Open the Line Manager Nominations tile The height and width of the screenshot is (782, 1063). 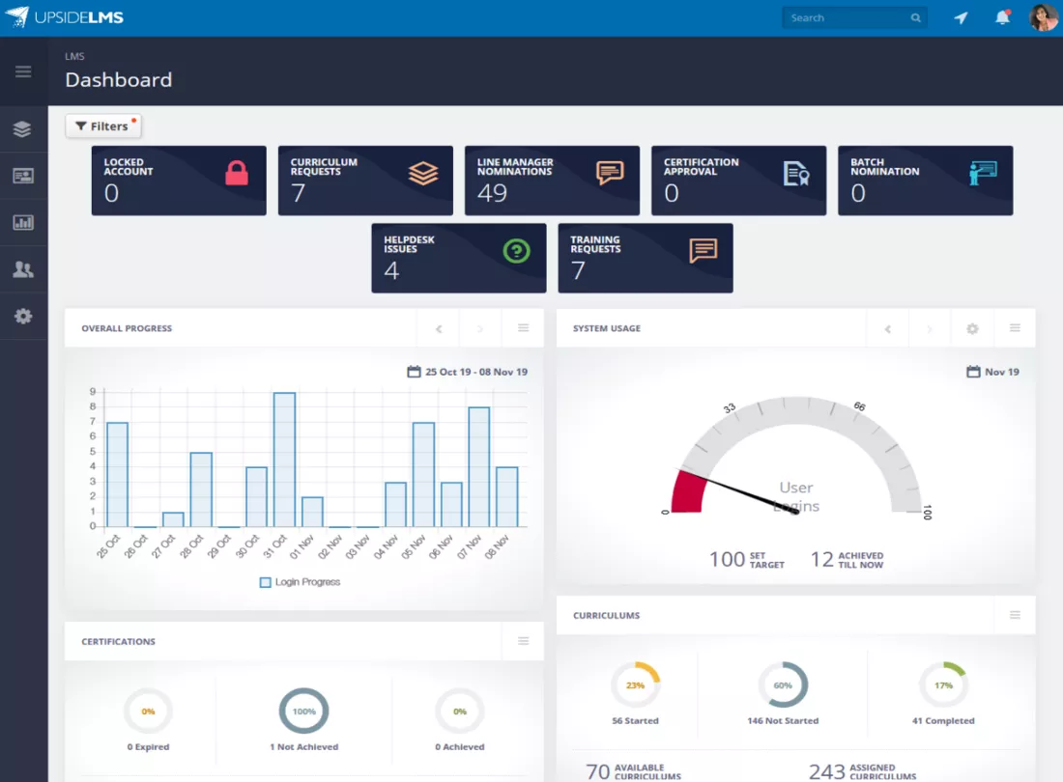(552, 181)
